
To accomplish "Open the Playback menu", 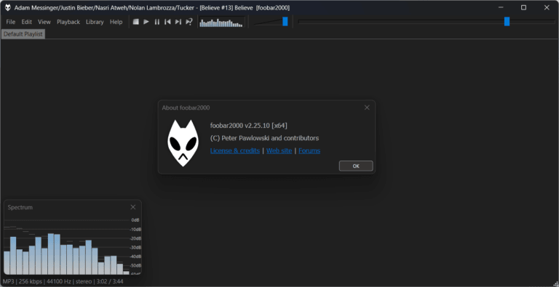I will [x=68, y=22].
